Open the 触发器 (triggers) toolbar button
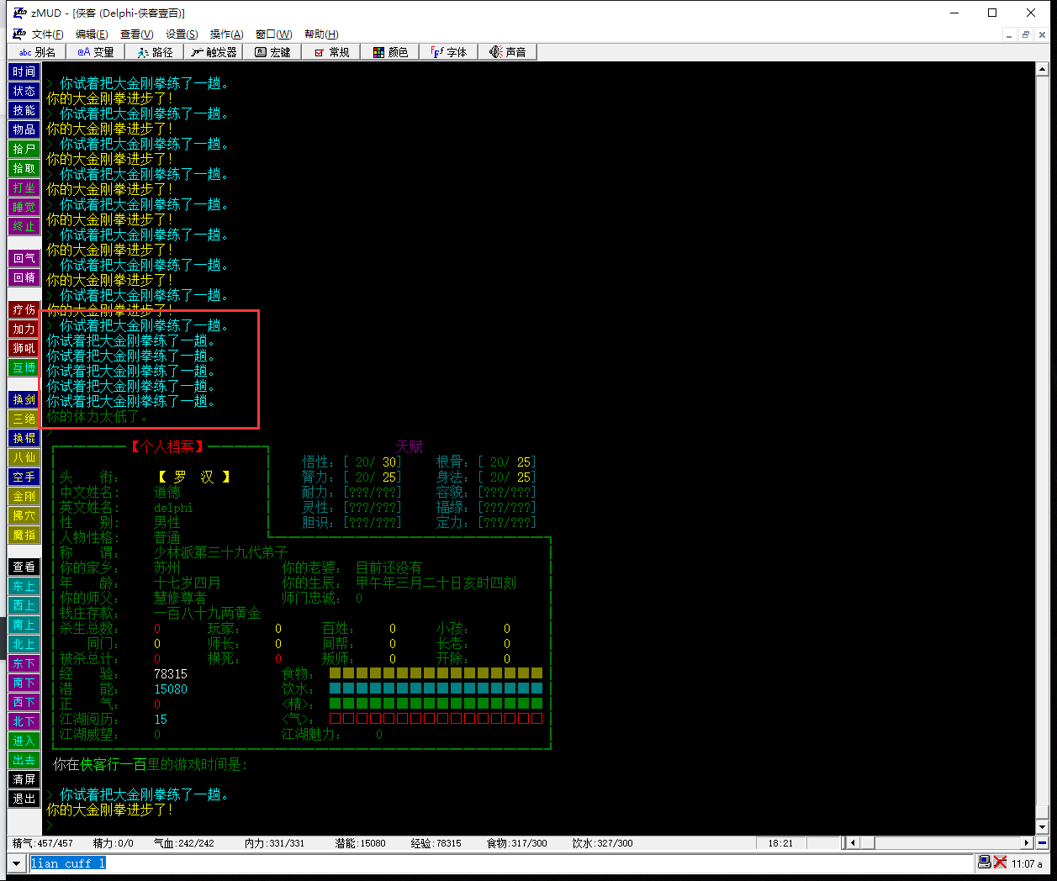The width and height of the screenshot is (1057, 881). point(214,52)
